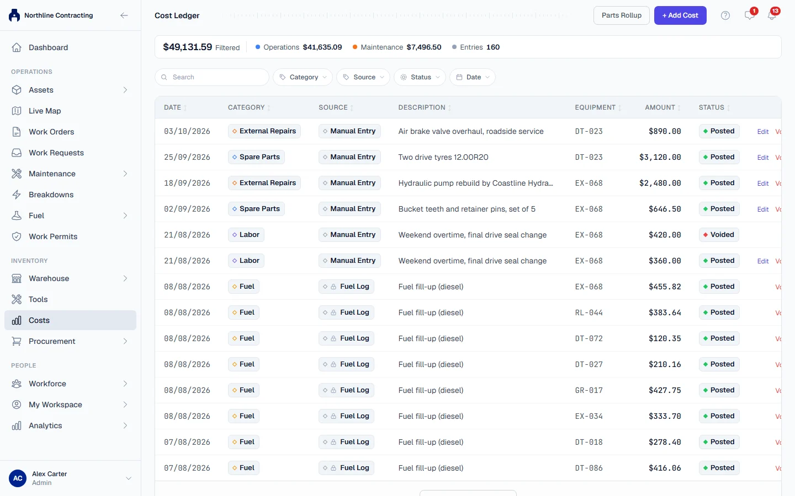
Task: Open the Status filter dropdown
Action: (420, 77)
